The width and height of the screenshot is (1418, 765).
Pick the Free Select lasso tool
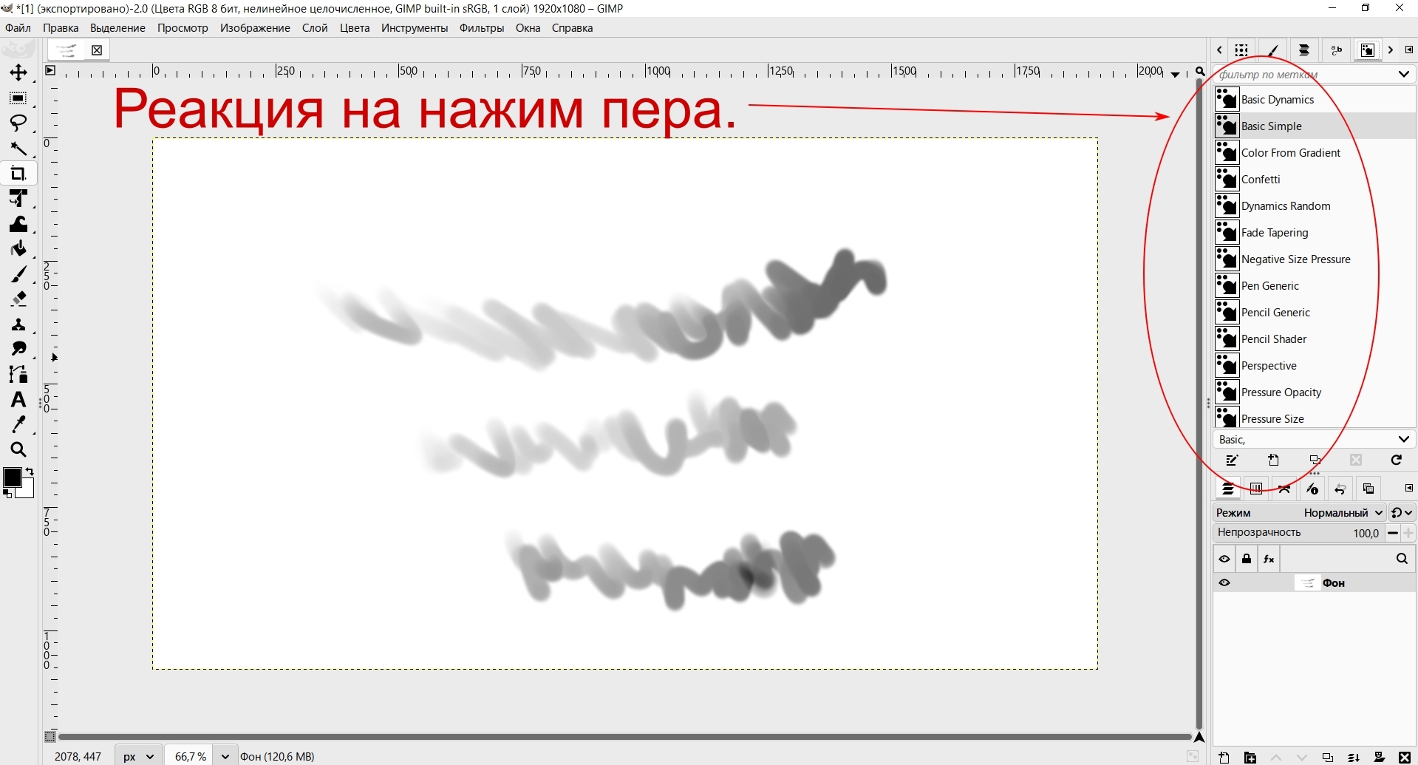pyautogui.click(x=18, y=123)
